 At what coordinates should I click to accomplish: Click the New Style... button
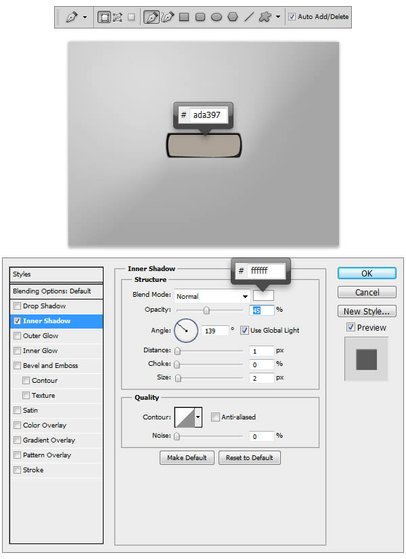tap(367, 311)
